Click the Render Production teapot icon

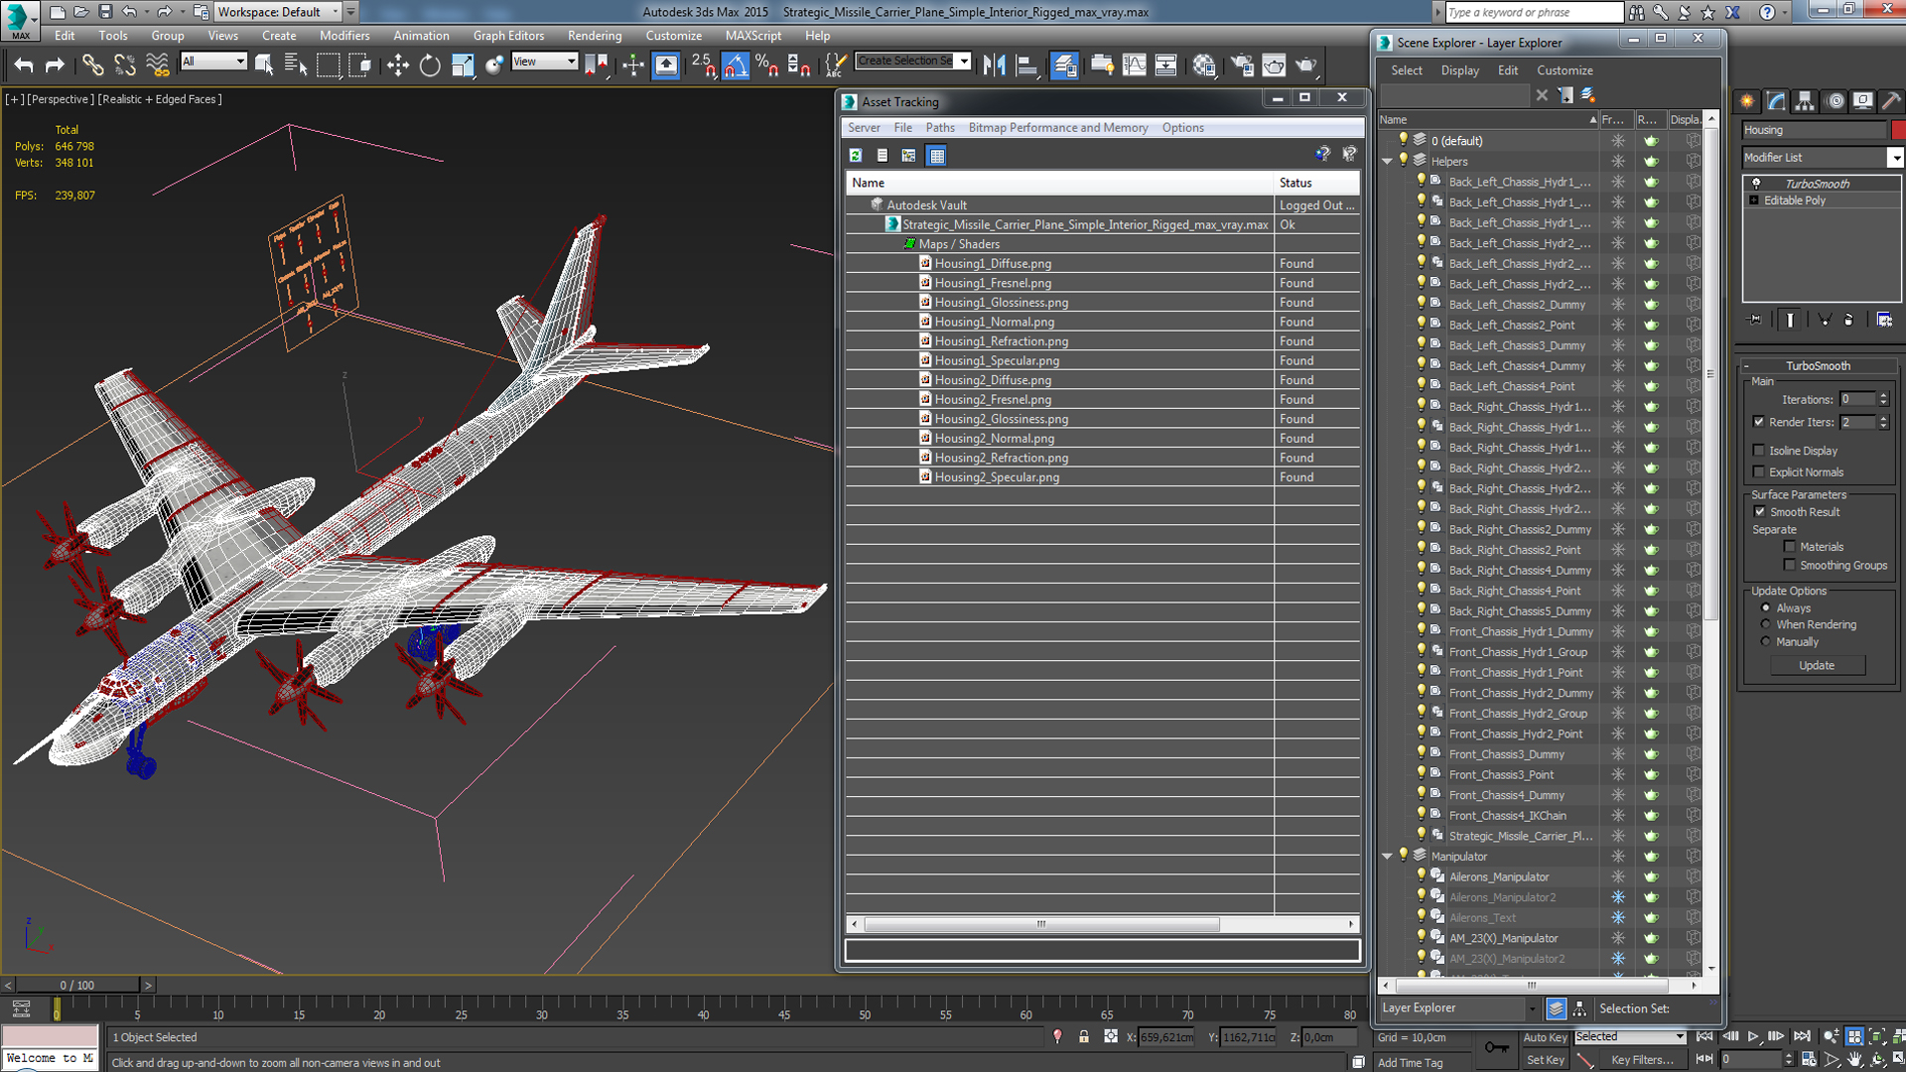tap(1306, 66)
